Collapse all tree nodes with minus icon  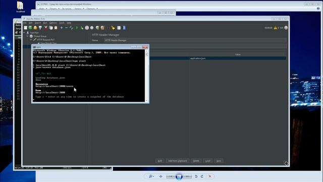point(66,28)
